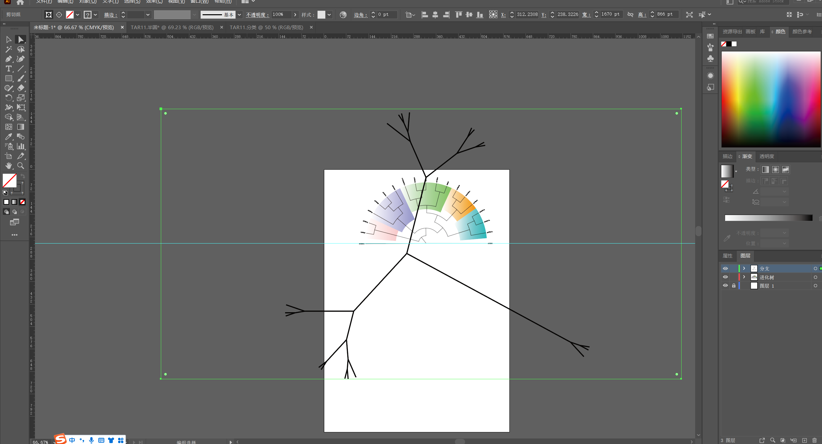Image resolution: width=822 pixels, height=444 pixels.
Task: Select the Rotate tool
Action: (8, 98)
